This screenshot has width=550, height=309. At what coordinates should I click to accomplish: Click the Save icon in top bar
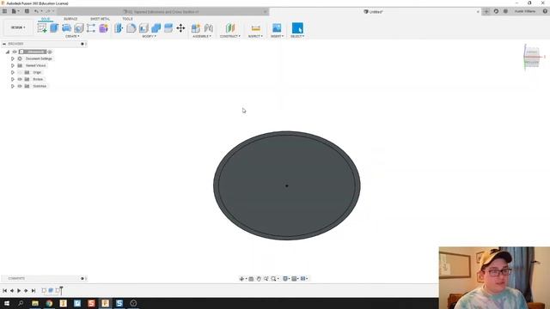click(x=27, y=11)
